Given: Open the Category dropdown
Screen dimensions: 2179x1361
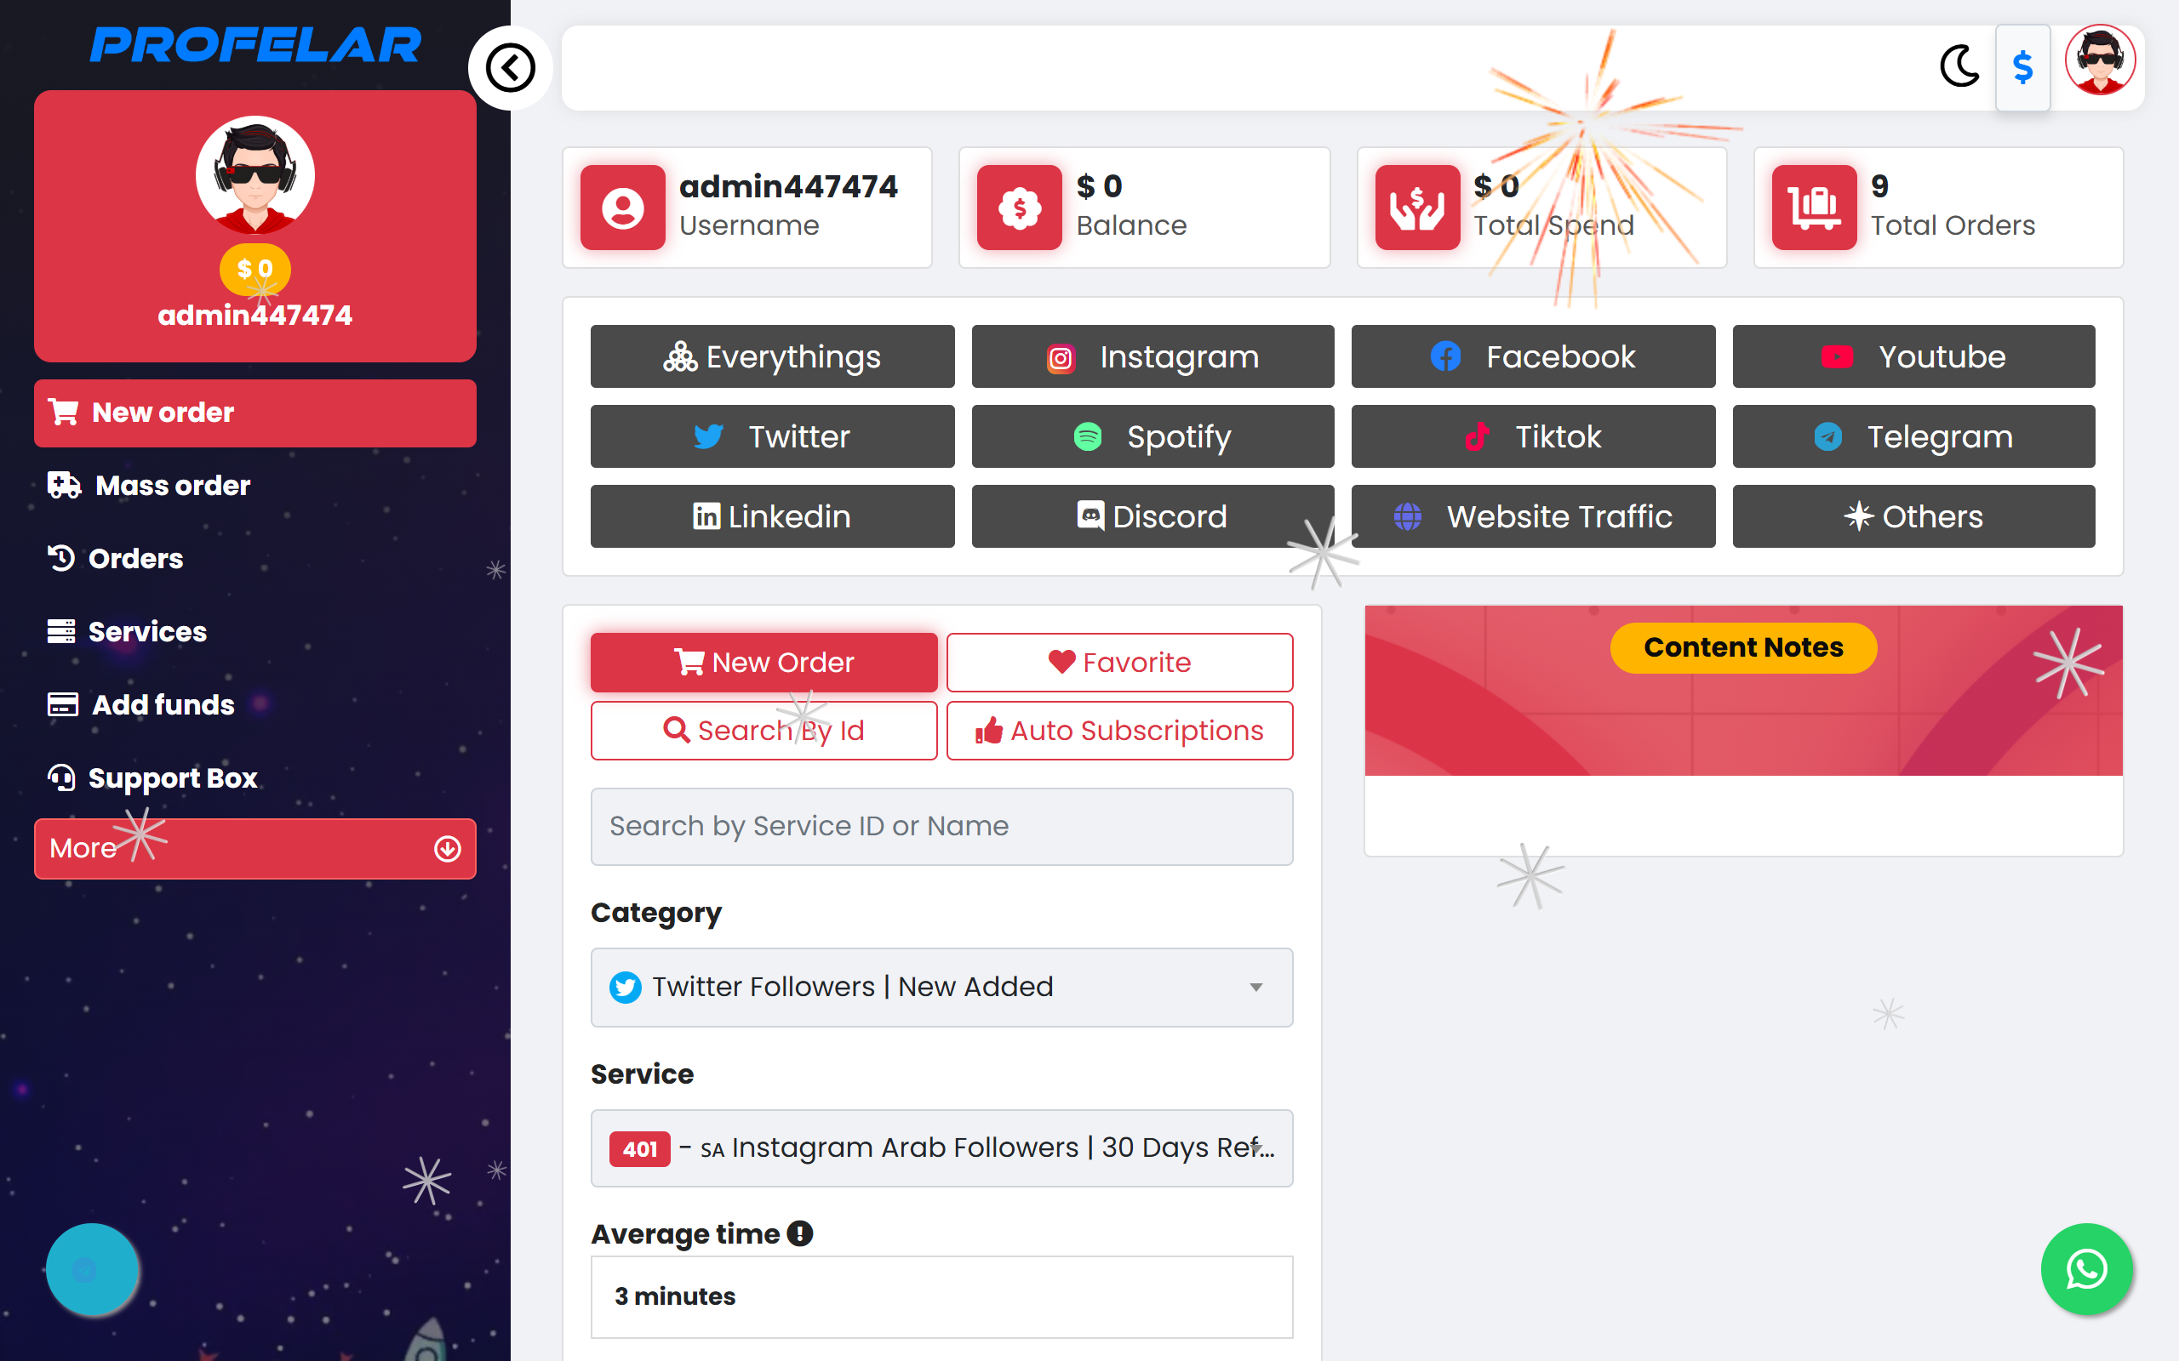Looking at the screenshot, I should [942, 987].
